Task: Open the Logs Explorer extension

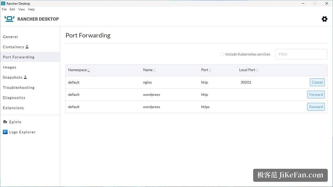Action: 30,132
